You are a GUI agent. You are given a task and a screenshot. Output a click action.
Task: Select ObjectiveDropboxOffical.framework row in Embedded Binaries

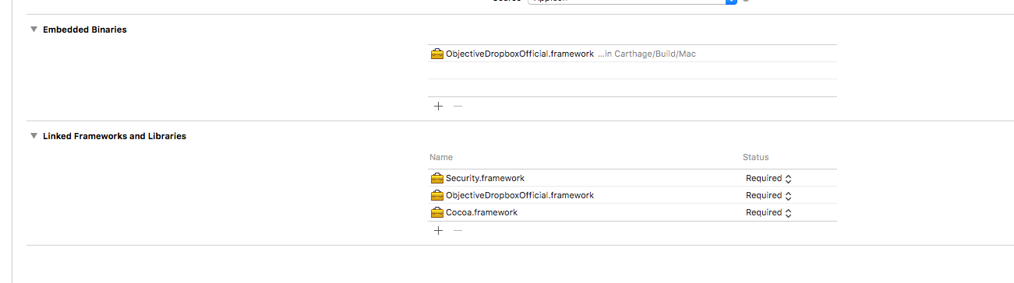tap(632, 54)
